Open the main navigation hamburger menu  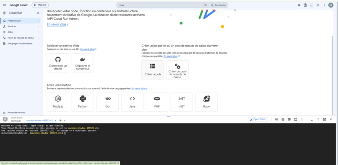point(4,5)
